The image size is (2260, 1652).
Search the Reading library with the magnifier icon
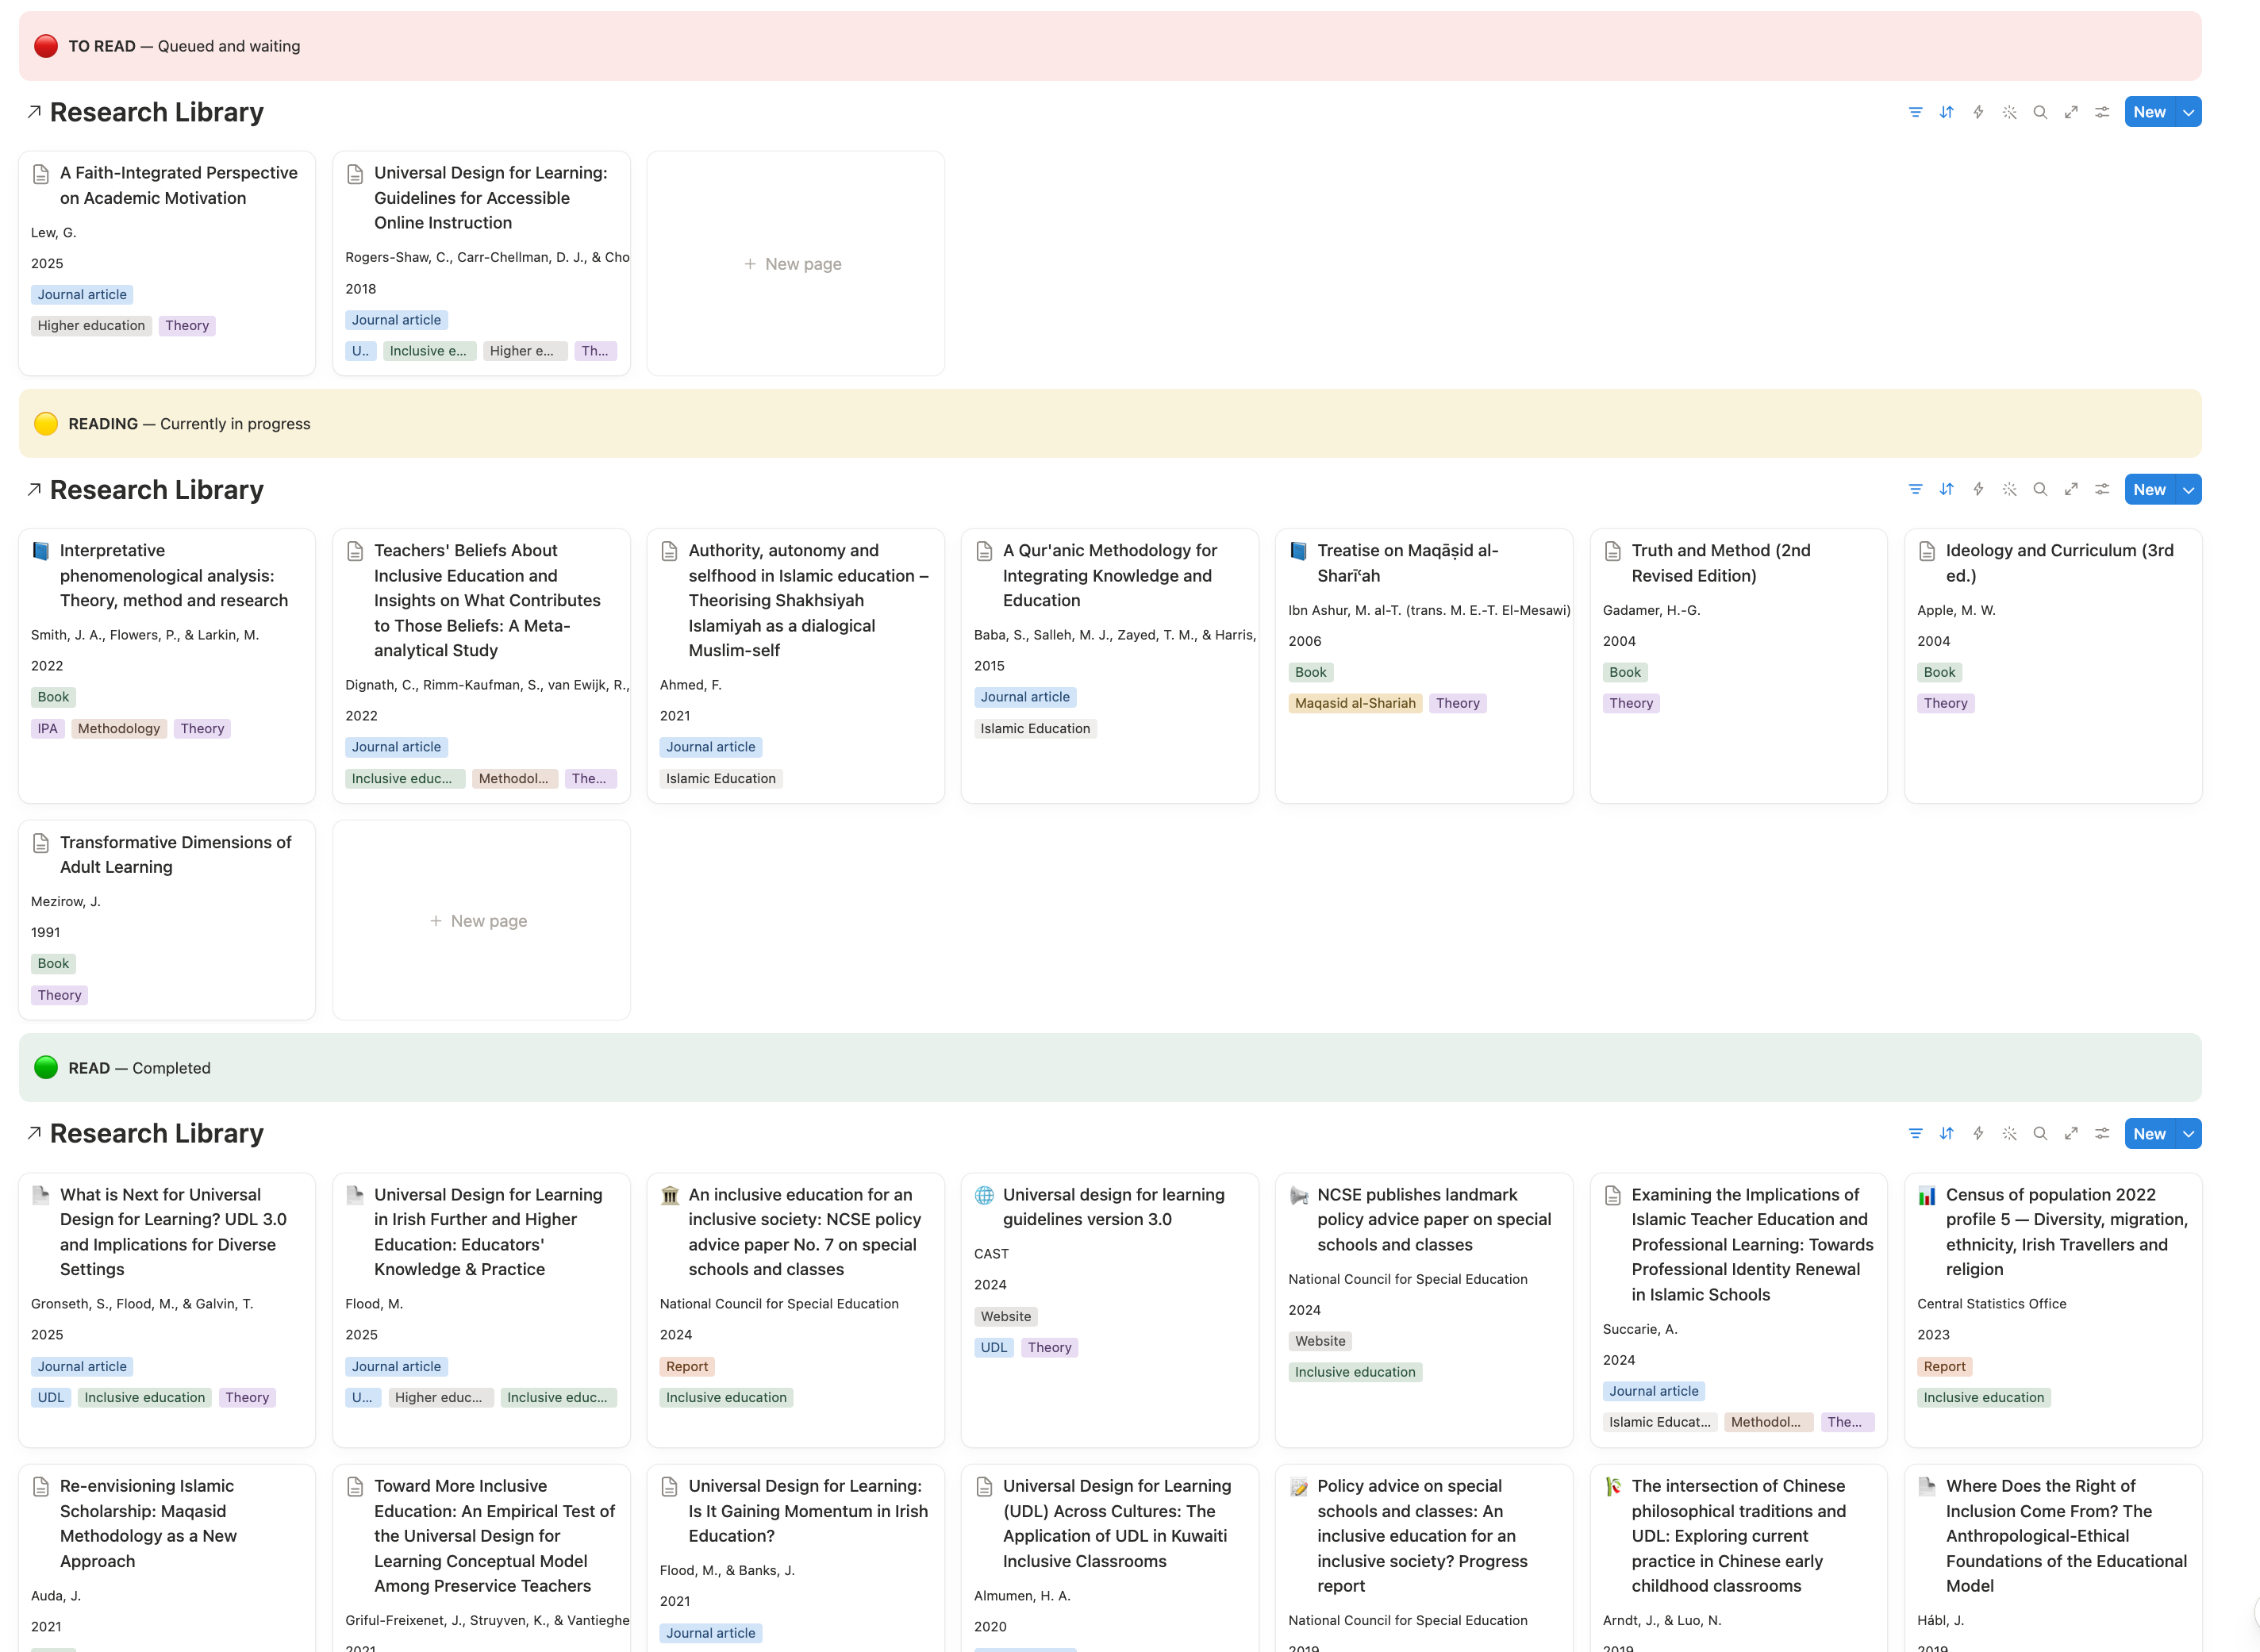coord(2040,489)
